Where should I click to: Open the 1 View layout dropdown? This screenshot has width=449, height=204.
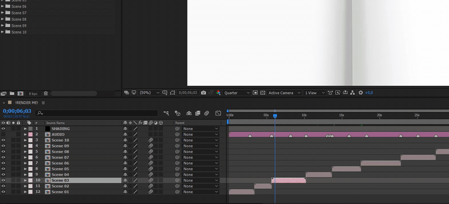315,92
